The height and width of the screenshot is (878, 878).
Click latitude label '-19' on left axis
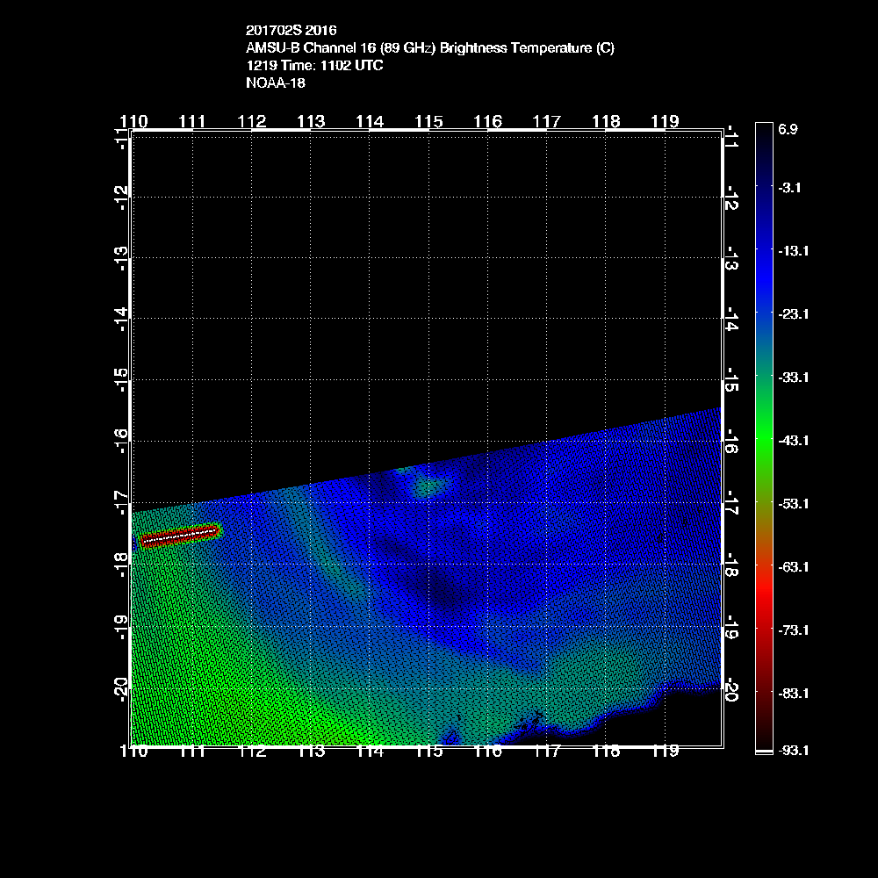pos(121,627)
